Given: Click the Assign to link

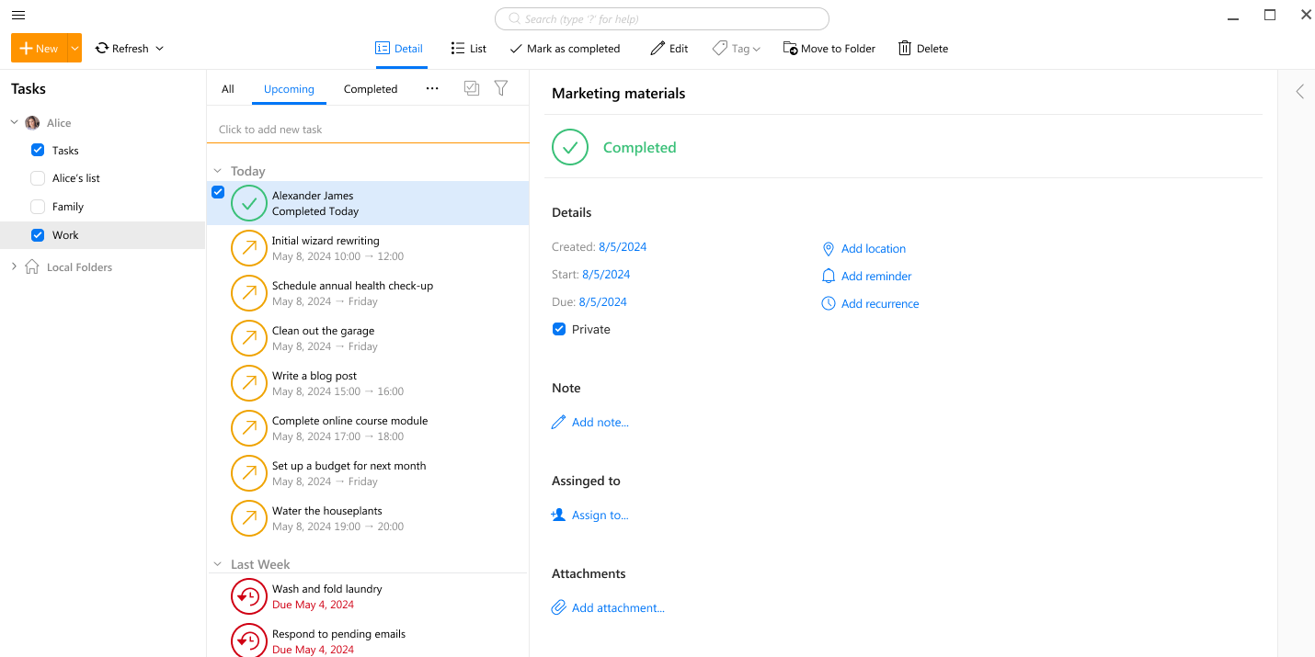Looking at the screenshot, I should pos(599,515).
